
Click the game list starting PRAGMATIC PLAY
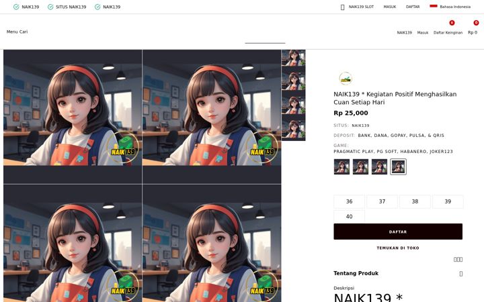tap(393, 152)
